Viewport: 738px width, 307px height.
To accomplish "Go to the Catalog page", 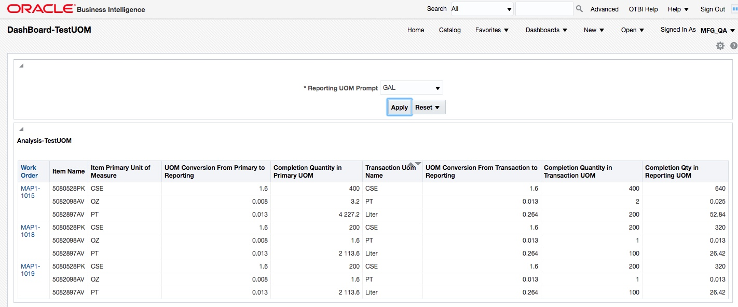I will point(449,30).
